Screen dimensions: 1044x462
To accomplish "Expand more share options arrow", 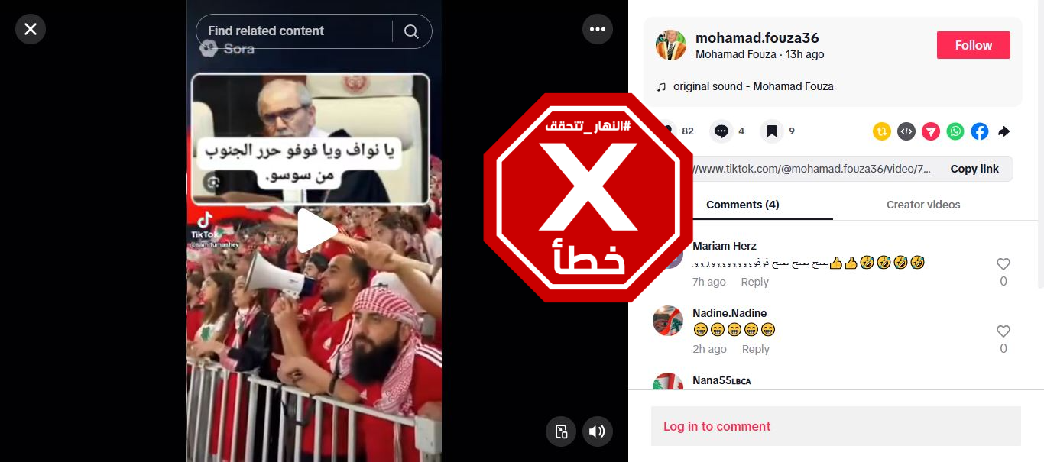I will click(x=1004, y=131).
